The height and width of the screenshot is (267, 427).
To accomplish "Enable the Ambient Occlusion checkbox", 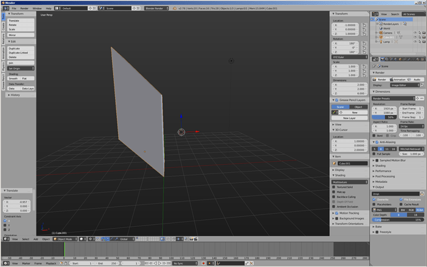I will point(334,206).
